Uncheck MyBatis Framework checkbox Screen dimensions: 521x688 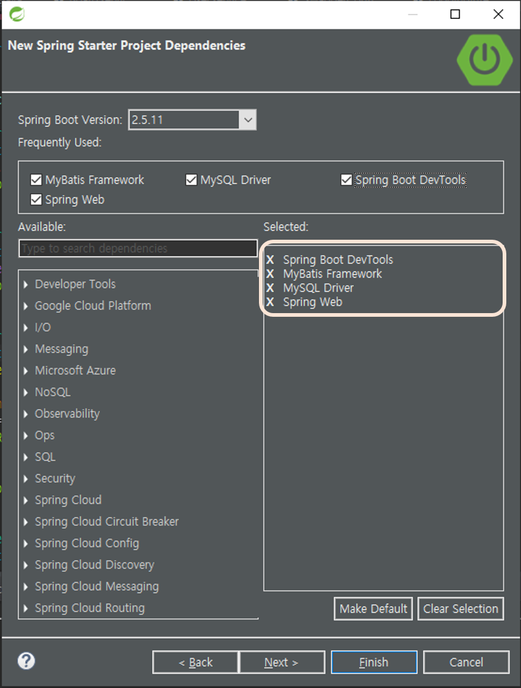coord(36,180)
